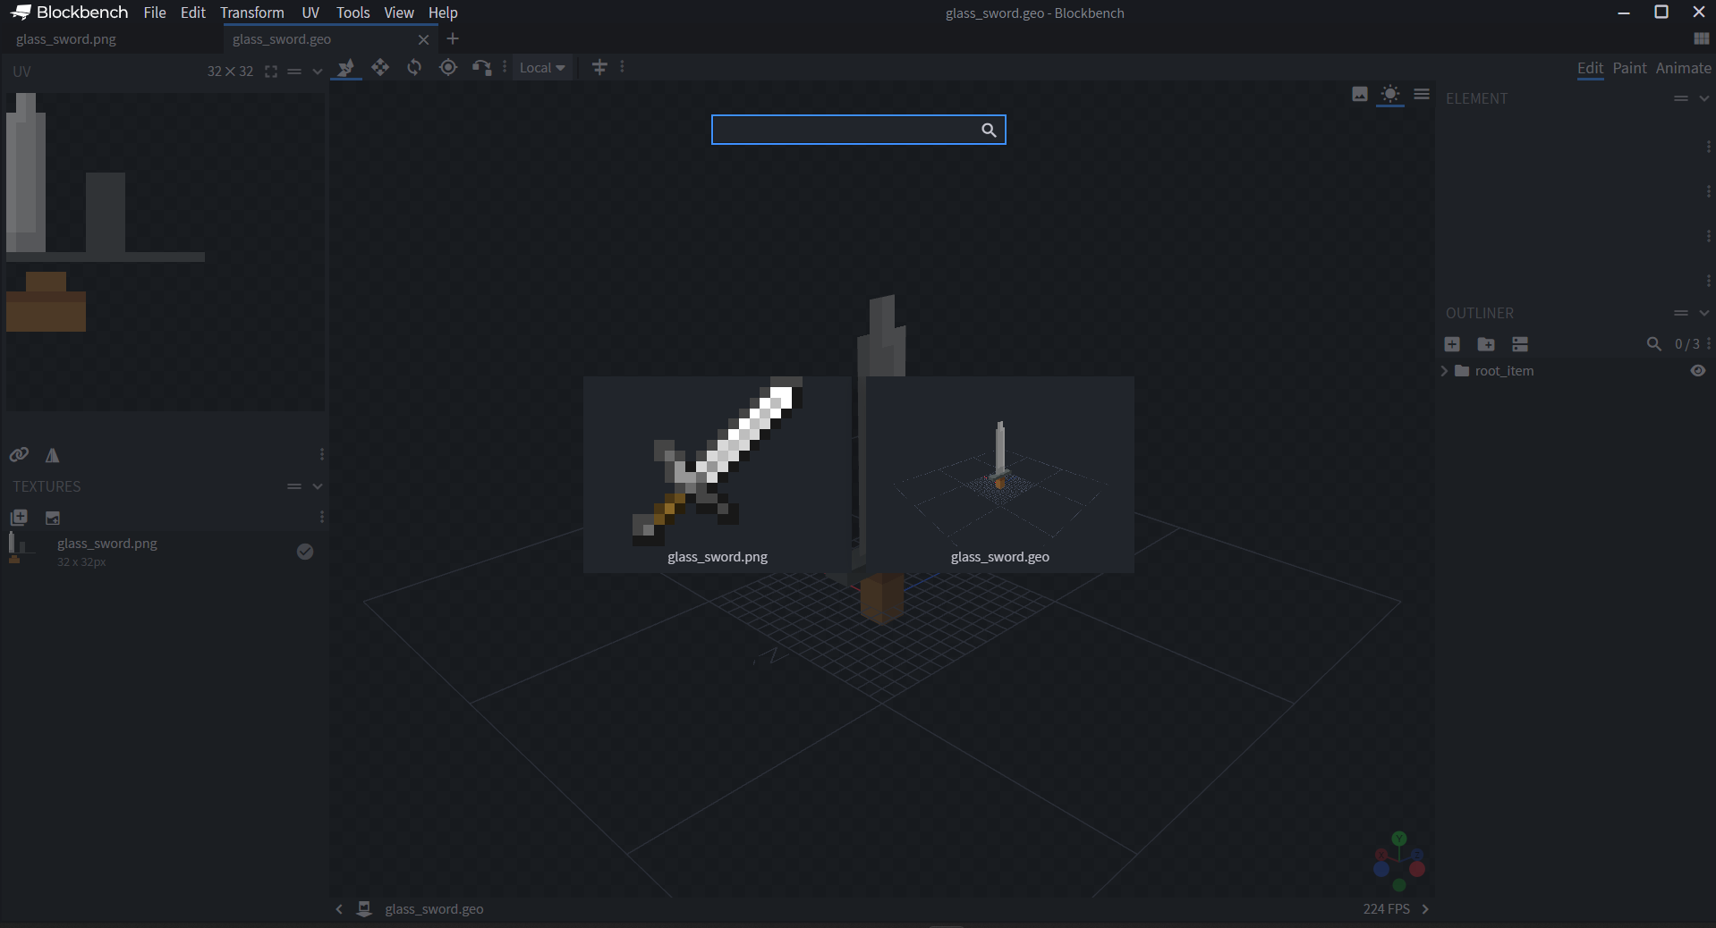Create a new texture with plus icon
1716x928 pixels.
tap(19, 518)
